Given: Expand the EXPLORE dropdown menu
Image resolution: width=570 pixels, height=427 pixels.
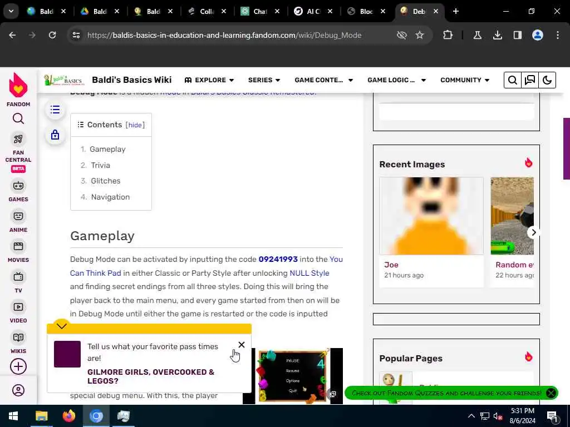Looking at the screenshot, I should click(x=209, y=80).
